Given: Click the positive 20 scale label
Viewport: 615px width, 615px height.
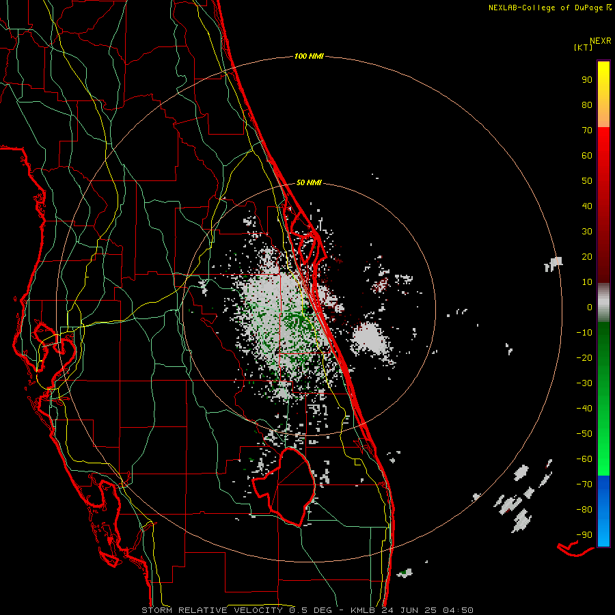Looking at the screenshot, I should tap(587, 257).
